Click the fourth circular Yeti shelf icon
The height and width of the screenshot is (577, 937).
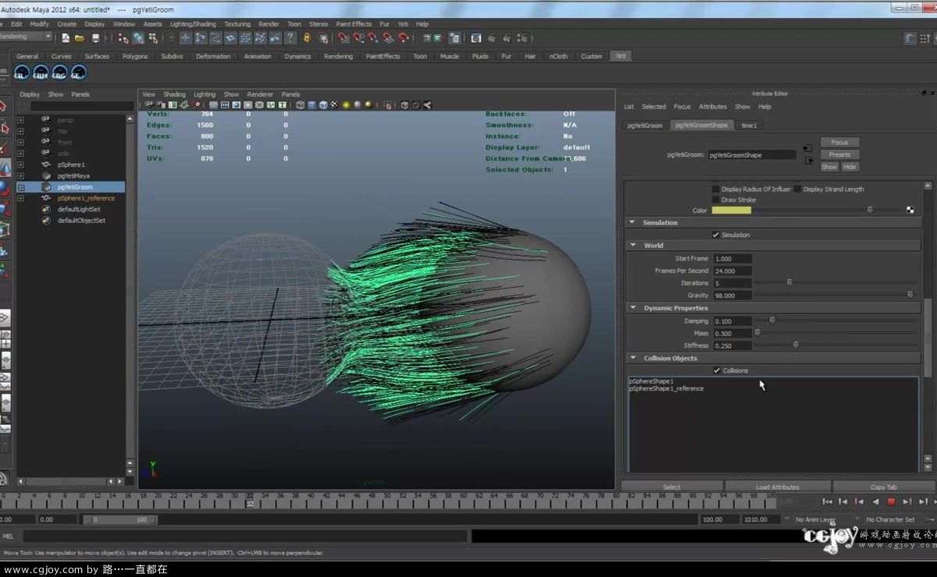(78, 73)
